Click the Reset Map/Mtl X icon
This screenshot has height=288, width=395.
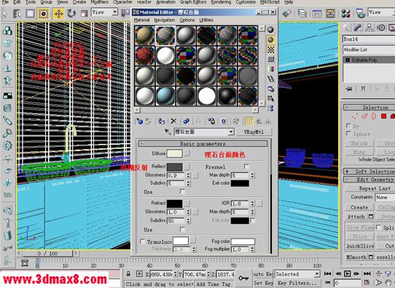173,121
